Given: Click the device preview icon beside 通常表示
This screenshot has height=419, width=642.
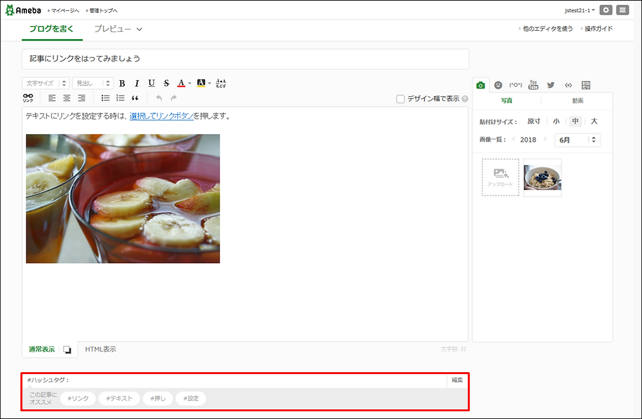Looking at the screenshot, I should pyautogui.click(x=67, y=350).
